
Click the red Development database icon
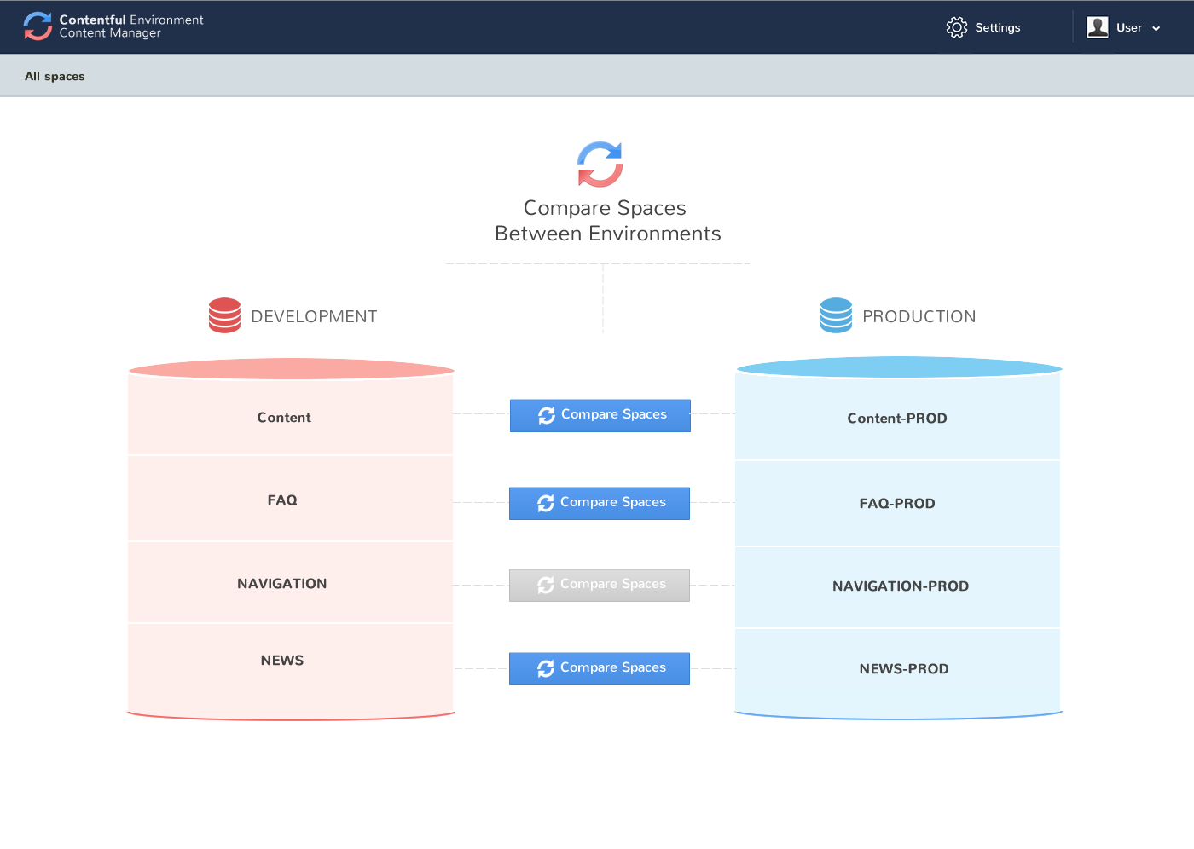coord(224,315)
